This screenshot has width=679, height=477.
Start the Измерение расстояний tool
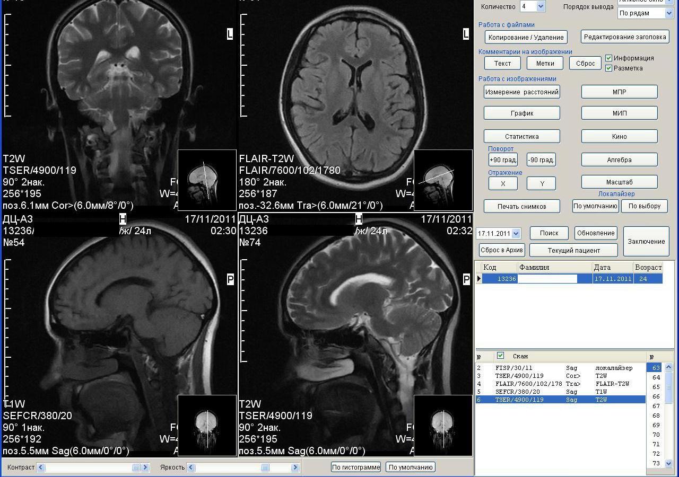coord(522,92)
